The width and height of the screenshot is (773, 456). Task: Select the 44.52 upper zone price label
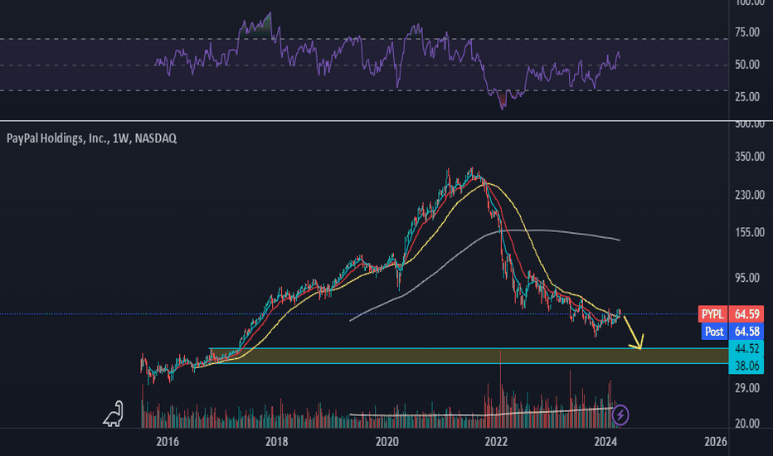pyautogui.click(x=746, y=348)
